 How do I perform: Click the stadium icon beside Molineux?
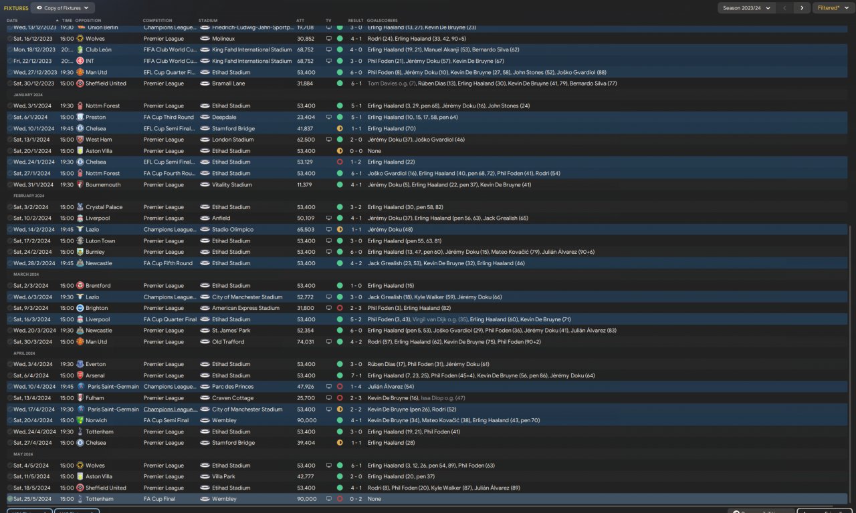point(205,39)
